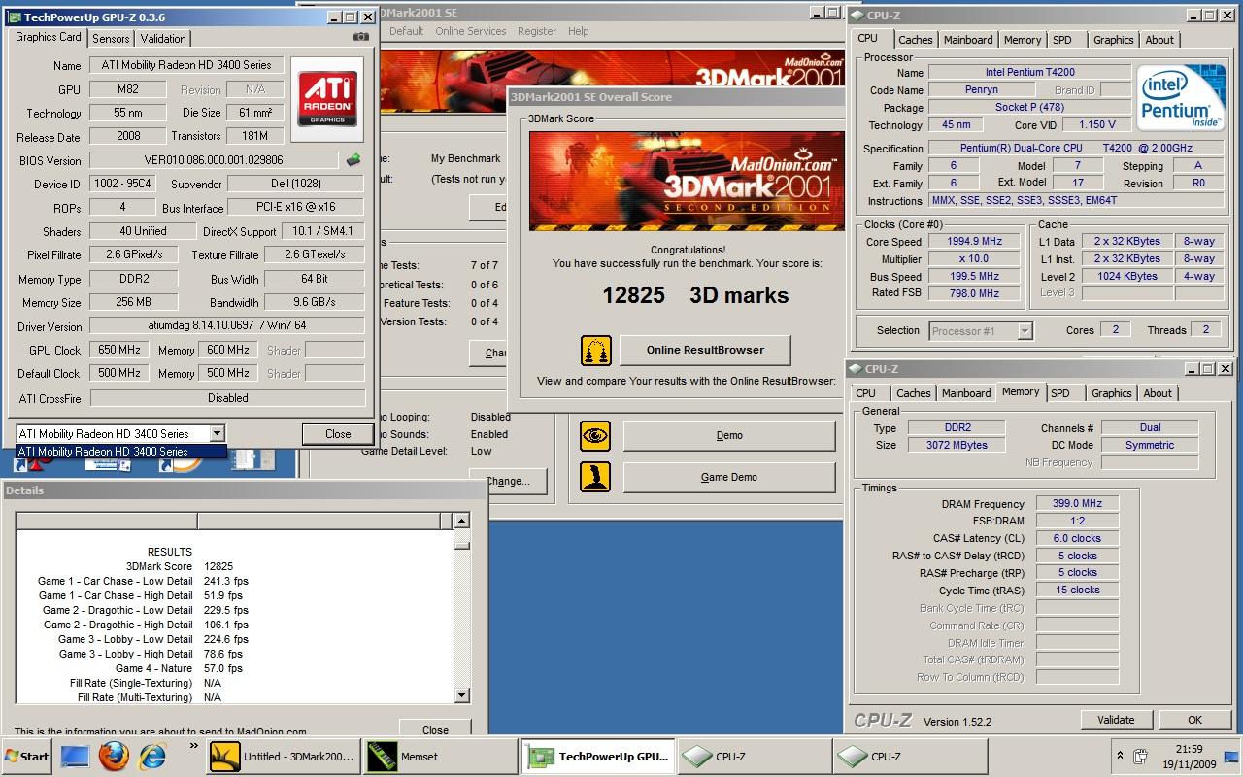
Task: Click the OK button in CPU-Z
Action: [x=1194, y=720]
